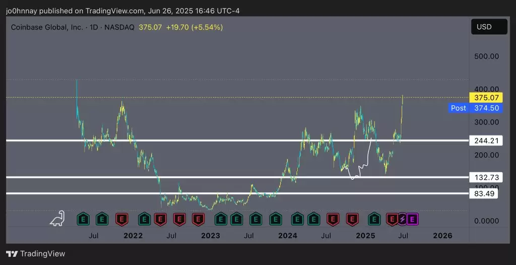Click the second green earnings marker from the left

102,219
